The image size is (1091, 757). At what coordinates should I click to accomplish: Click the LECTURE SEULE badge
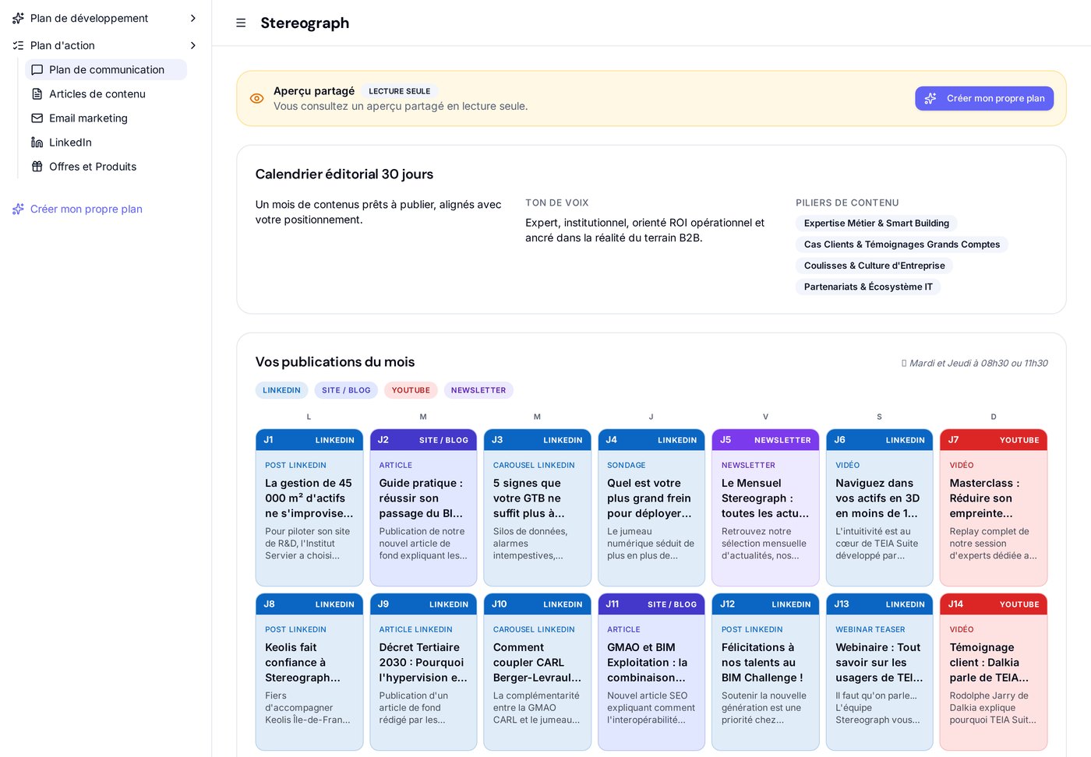399,91
